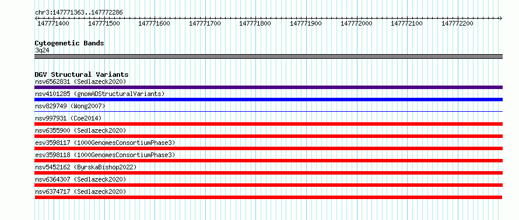Click the left arrowhead of the ruler
519x220 pixels.
click(36, 18)
